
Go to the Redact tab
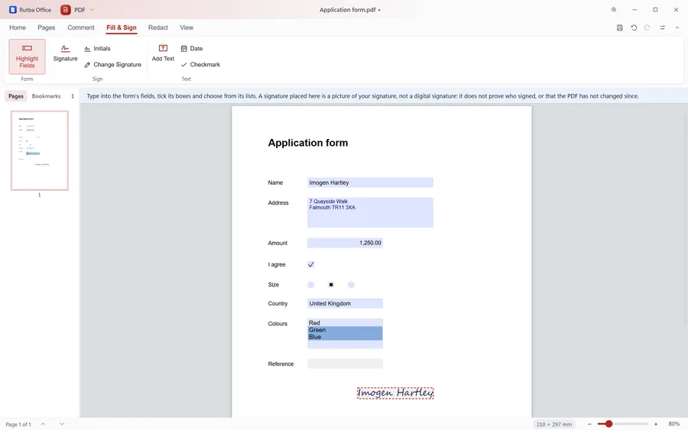(158, 27)
